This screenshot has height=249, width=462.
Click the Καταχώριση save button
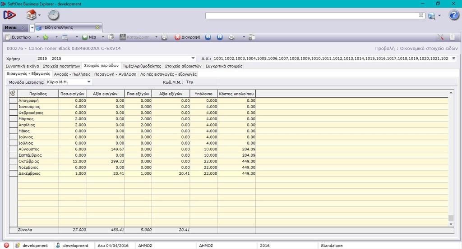coord(134,37)
